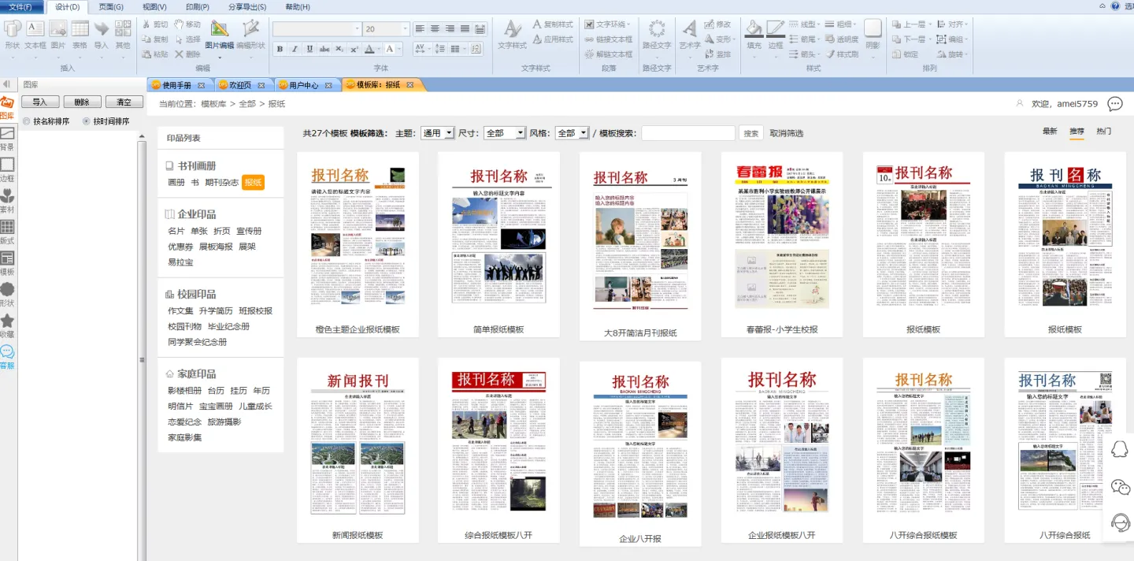
Task: Open the 页面(G) ribbon menu
Action: [111, 7]
